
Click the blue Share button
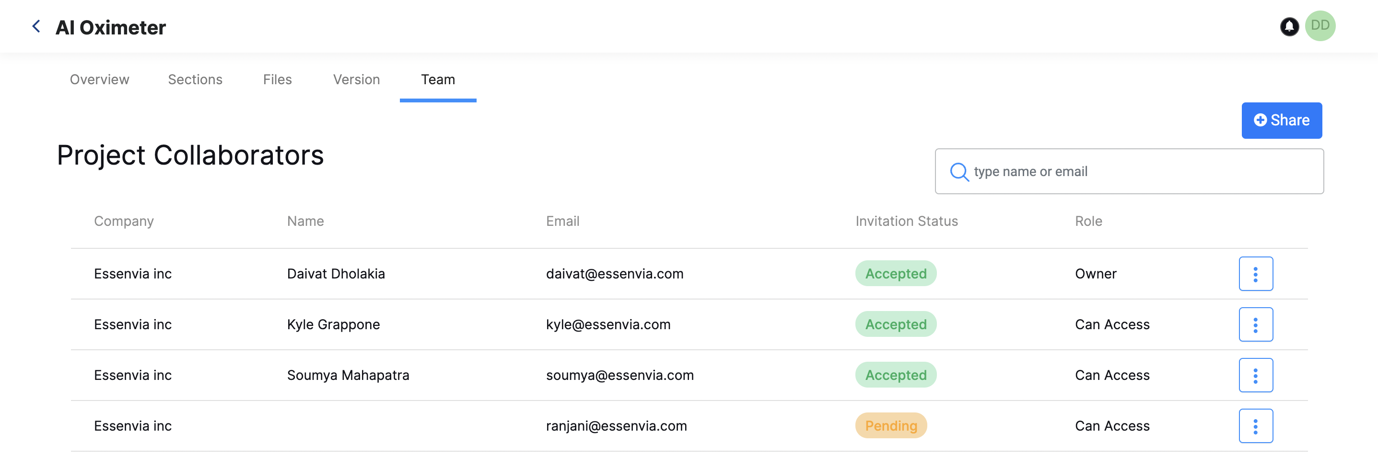click(x=1282, y=120)
